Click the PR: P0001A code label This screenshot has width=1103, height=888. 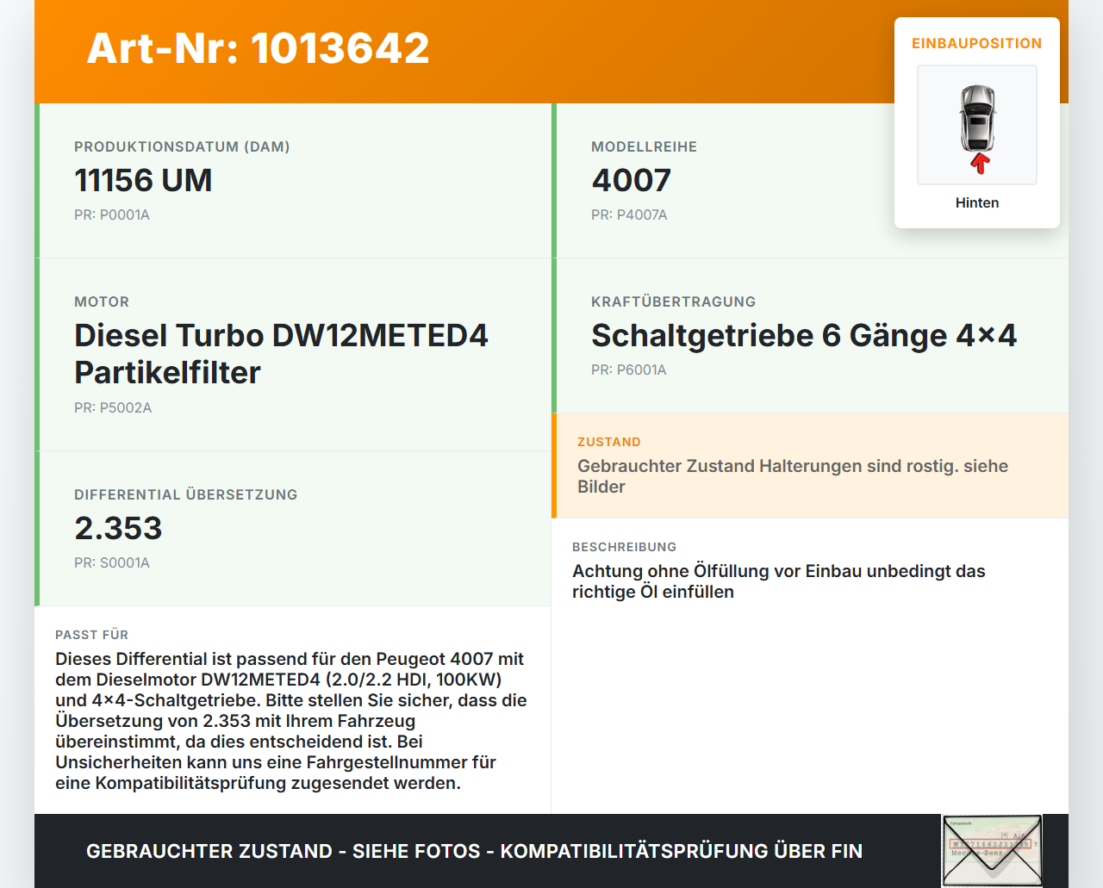pos(112,214)
